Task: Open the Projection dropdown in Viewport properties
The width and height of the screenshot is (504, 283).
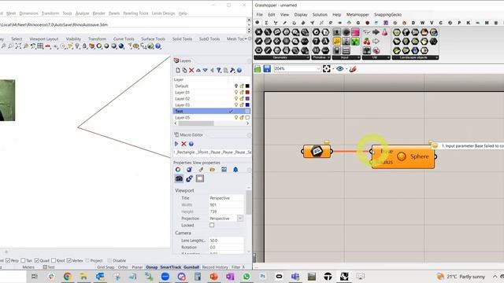Action: [x=240, y=219]
